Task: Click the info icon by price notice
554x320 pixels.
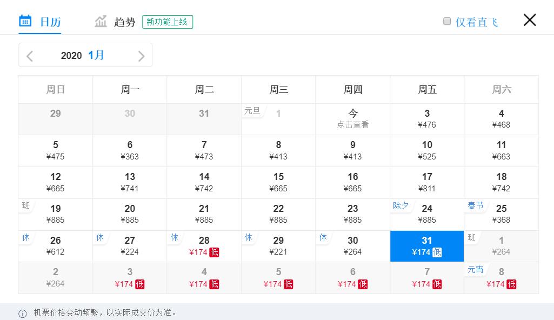Action: click(23, 314)
